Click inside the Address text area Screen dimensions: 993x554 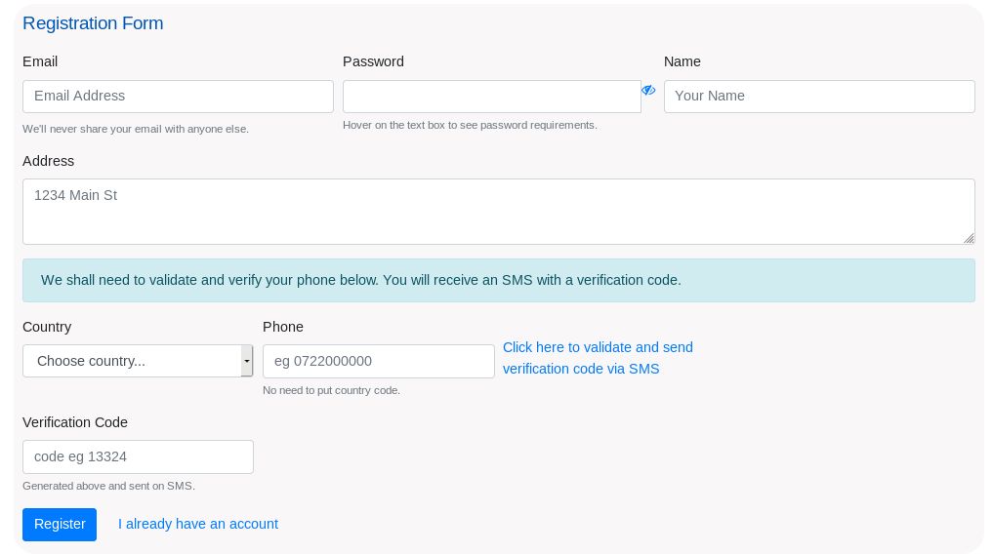pos(498,212)
